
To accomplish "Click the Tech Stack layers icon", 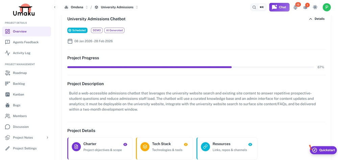I will pyautogui.click(x=145, y=147).
